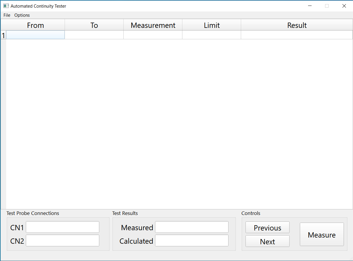Click the Measurement column header
The width and height of the screenshot is (353, 261).
click(x=153, y=25)
